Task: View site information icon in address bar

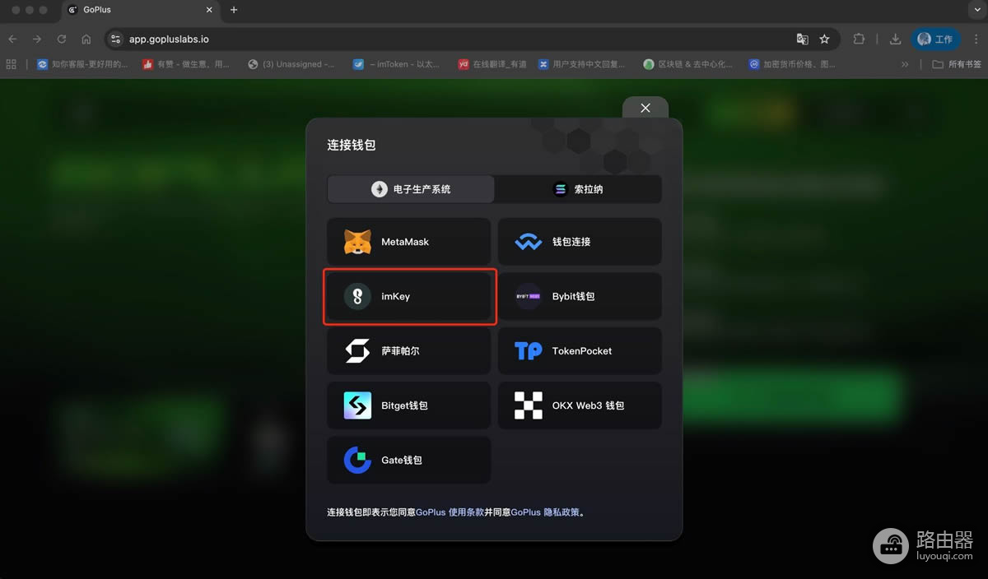Action: pos(115,39)
